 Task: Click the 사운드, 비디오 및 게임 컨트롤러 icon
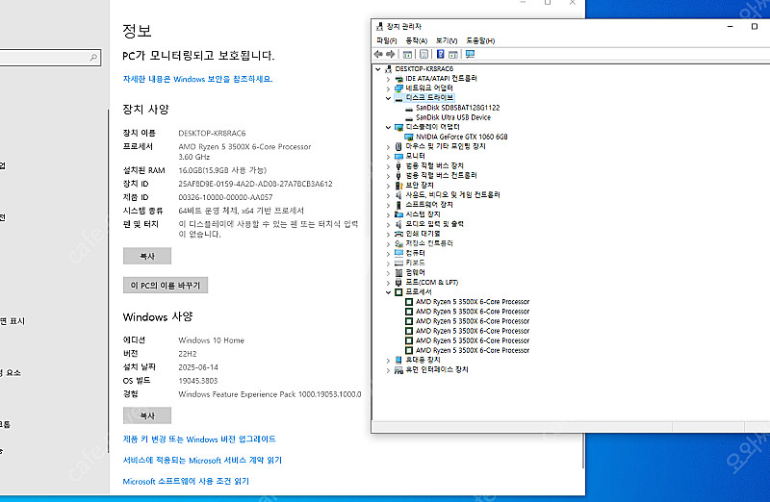[x=398, y=195]
